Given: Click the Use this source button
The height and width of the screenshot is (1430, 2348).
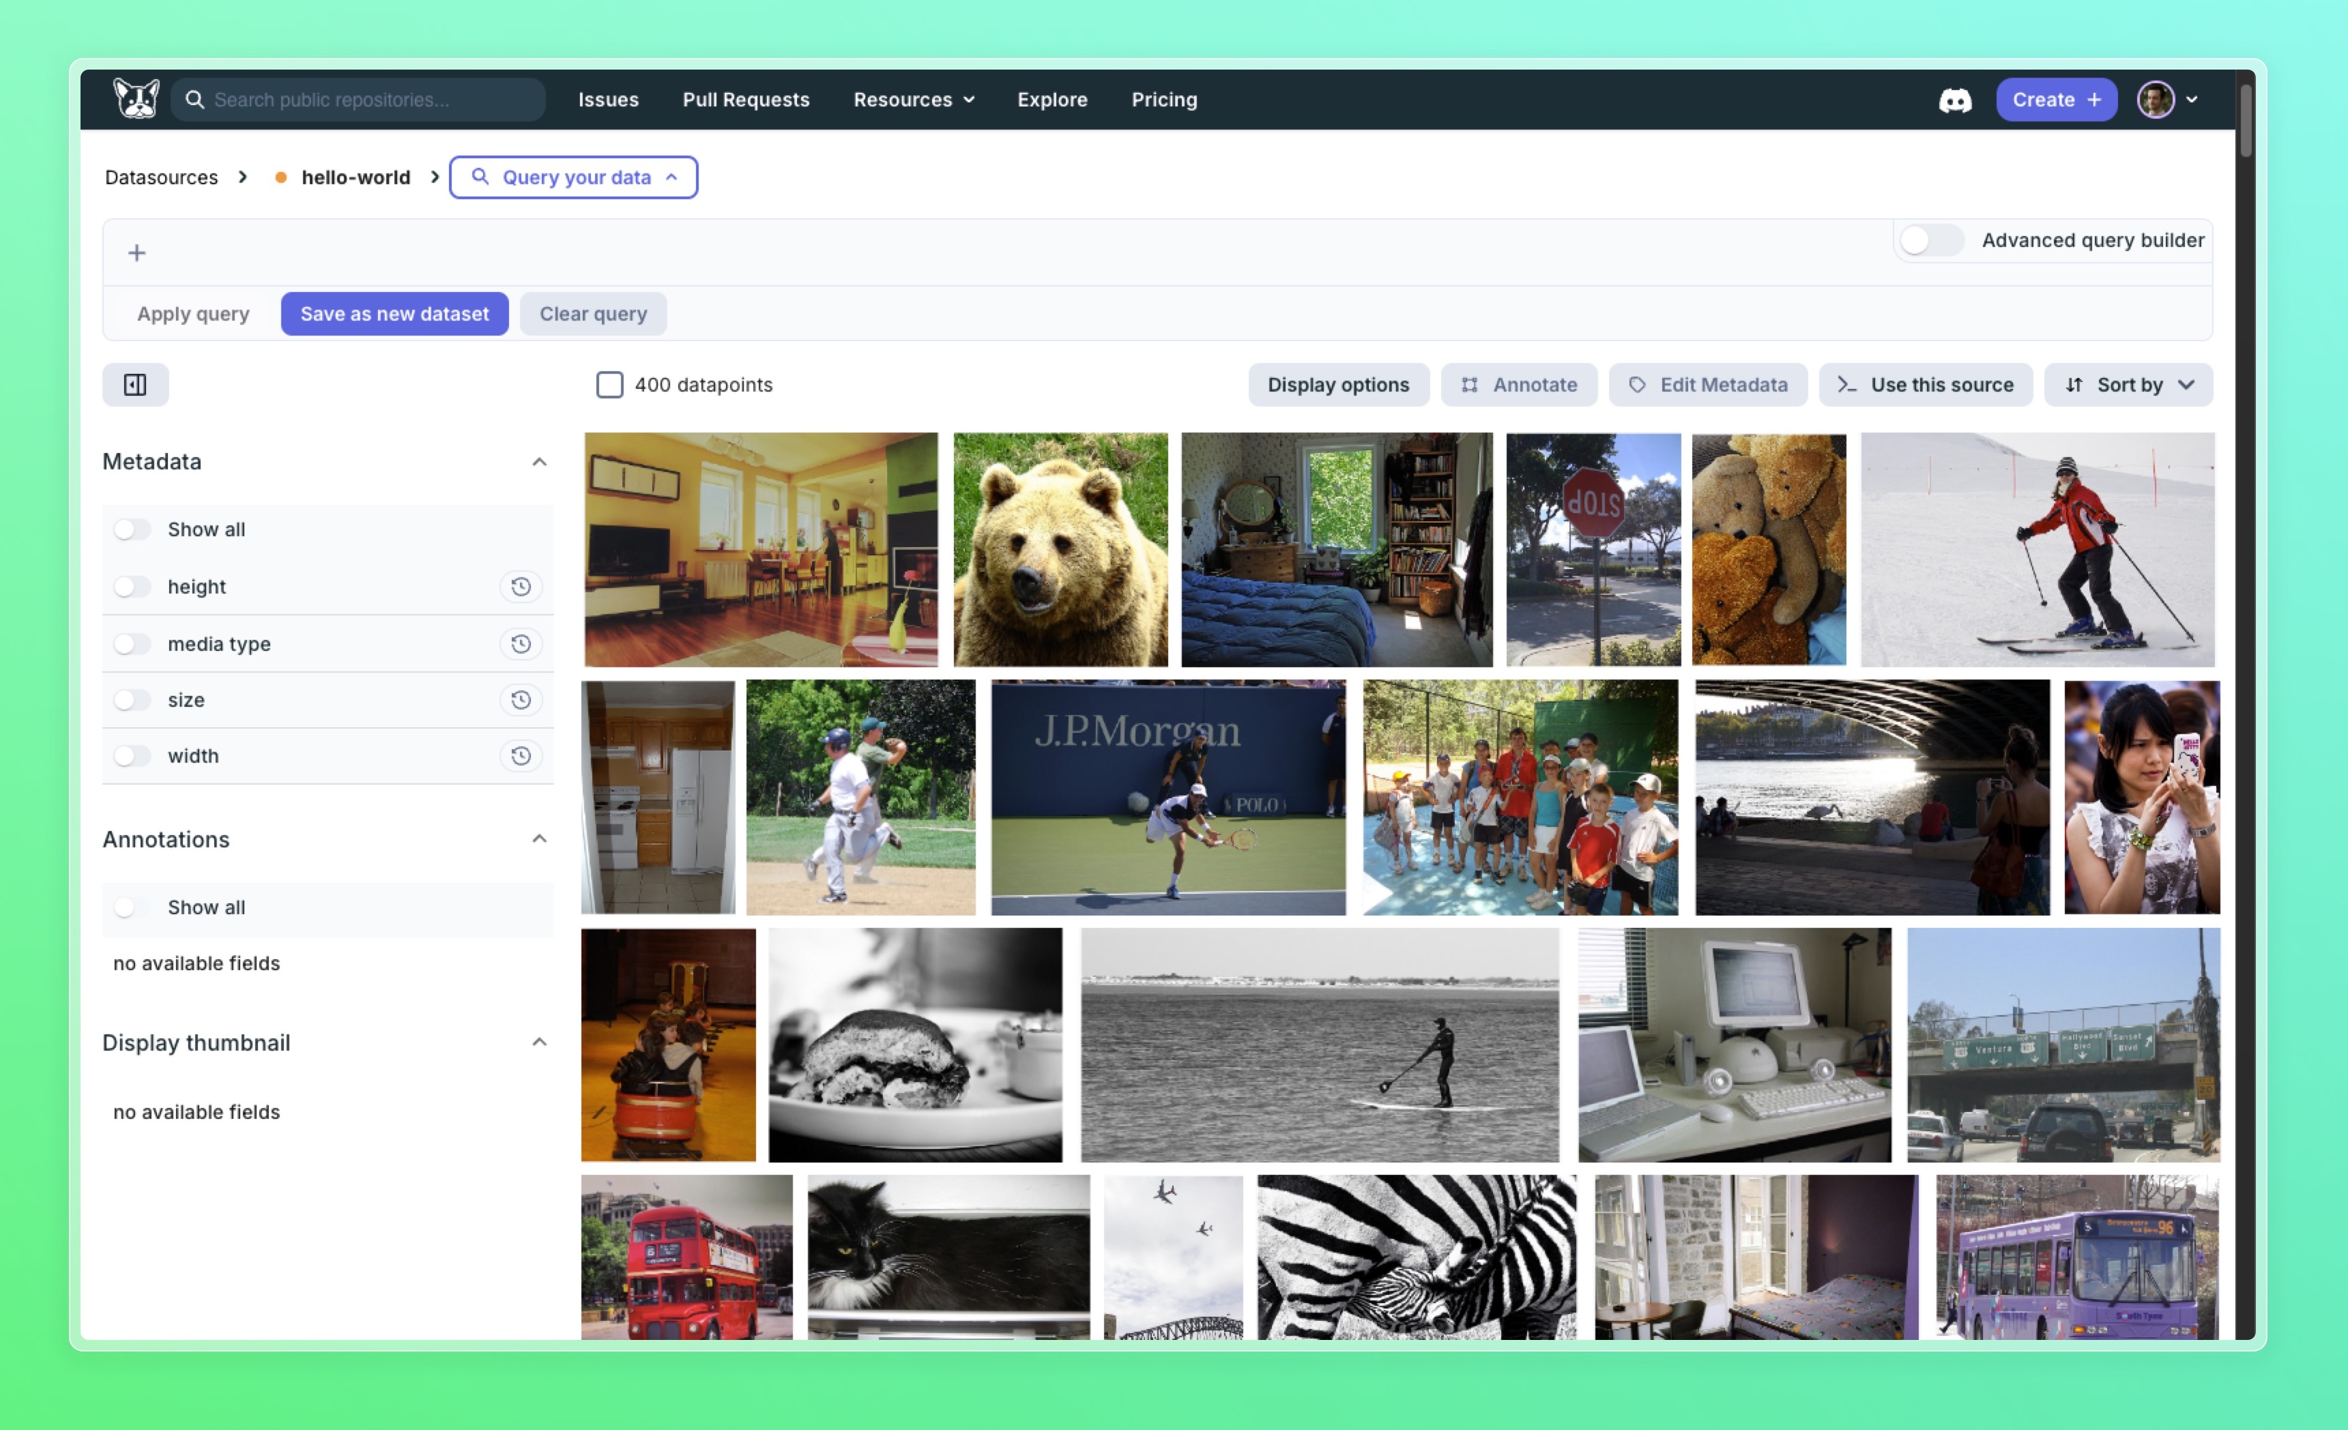Looking at the screenshot, I should 1925,385.
